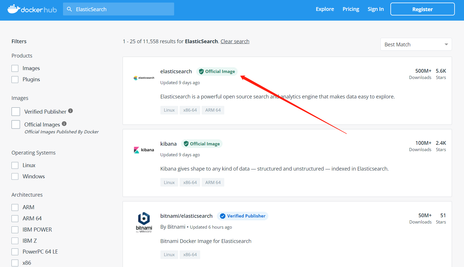Click Linux tag on elasticsearch card
The height and width of the screenshot is (267, 464).
coord(169,110)
